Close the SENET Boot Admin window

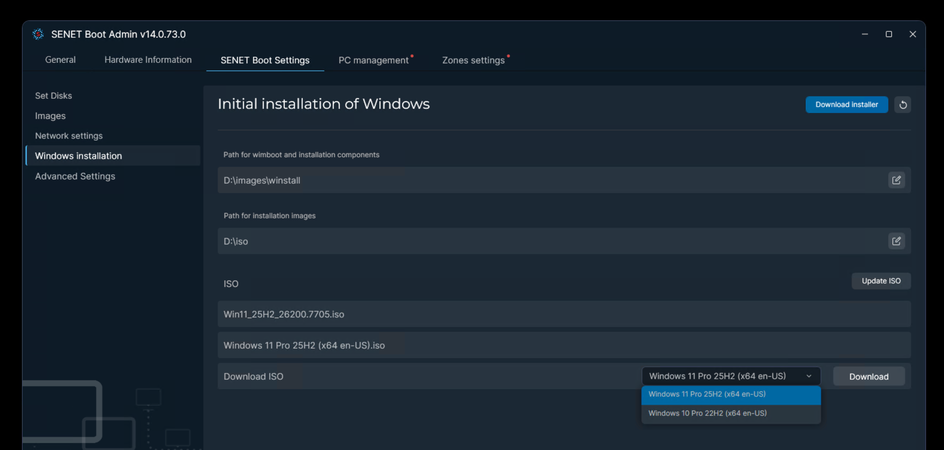click(x=913, y=34)
